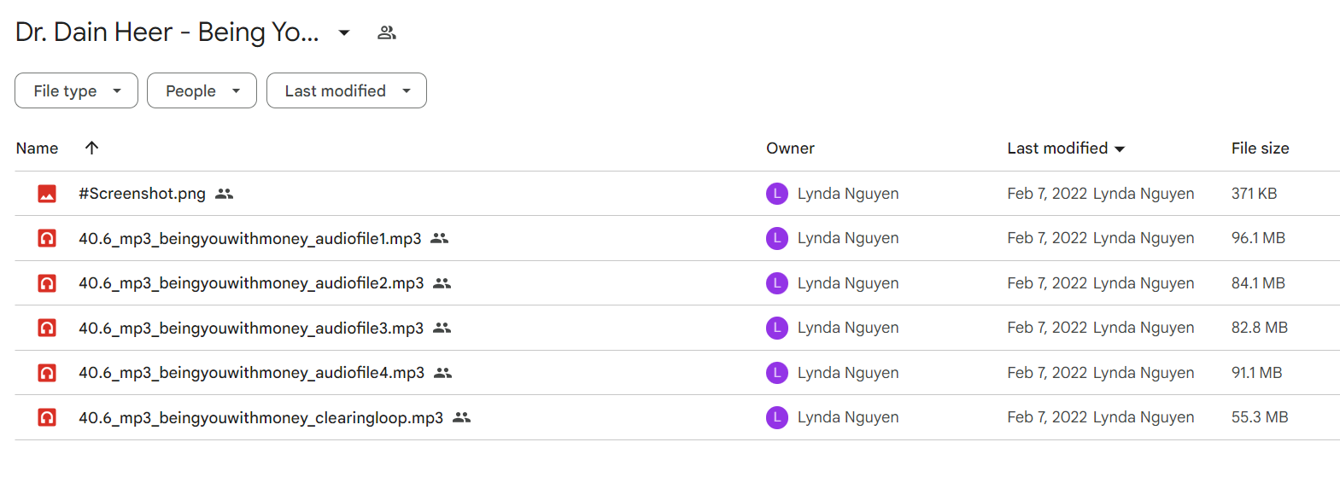The height and width of the screenshot is (477, 1340).
Task: Open the File type filter dropdown
Action: 76,90
